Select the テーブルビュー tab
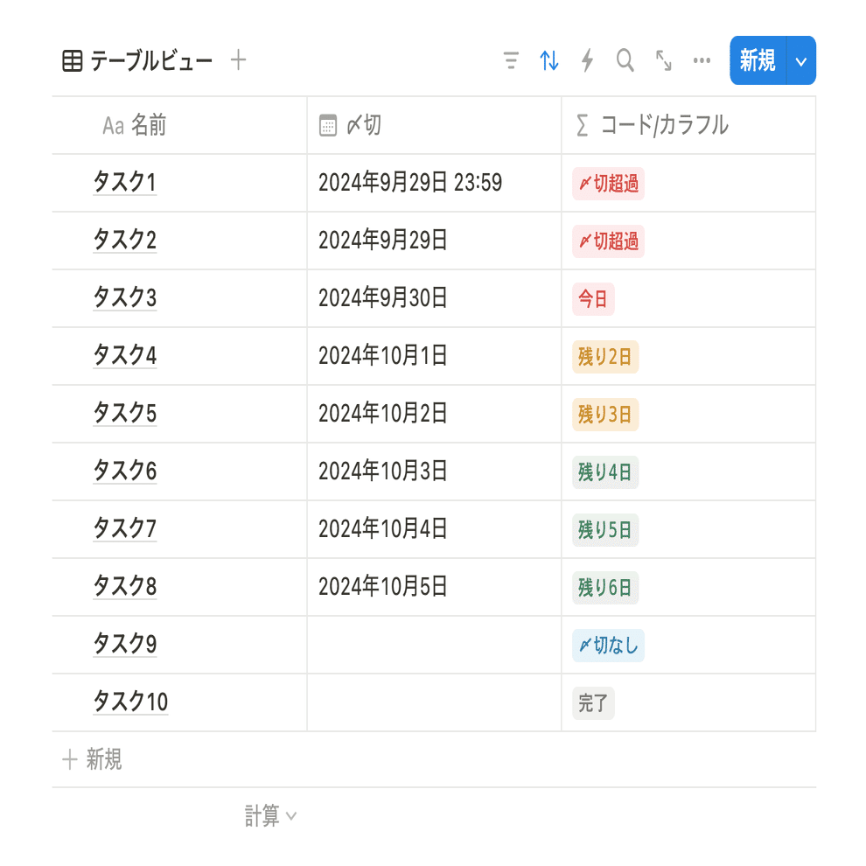The height and width of the screenshot is (866, 866). coord(137,60)
